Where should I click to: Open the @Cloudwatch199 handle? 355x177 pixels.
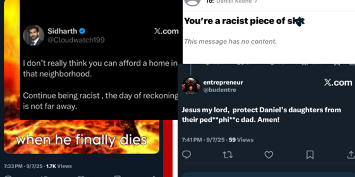[76, 40]
